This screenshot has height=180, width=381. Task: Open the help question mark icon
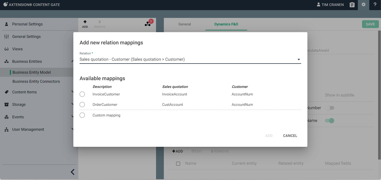coord(375,5)
